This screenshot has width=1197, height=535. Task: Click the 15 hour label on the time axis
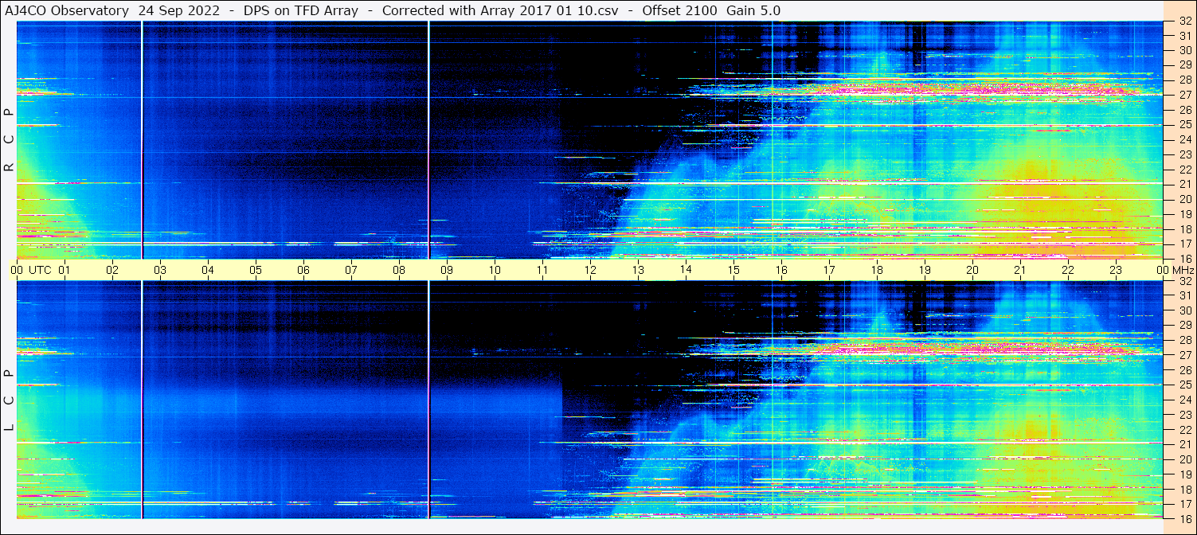pyautogui.click(x=733, y=270)
